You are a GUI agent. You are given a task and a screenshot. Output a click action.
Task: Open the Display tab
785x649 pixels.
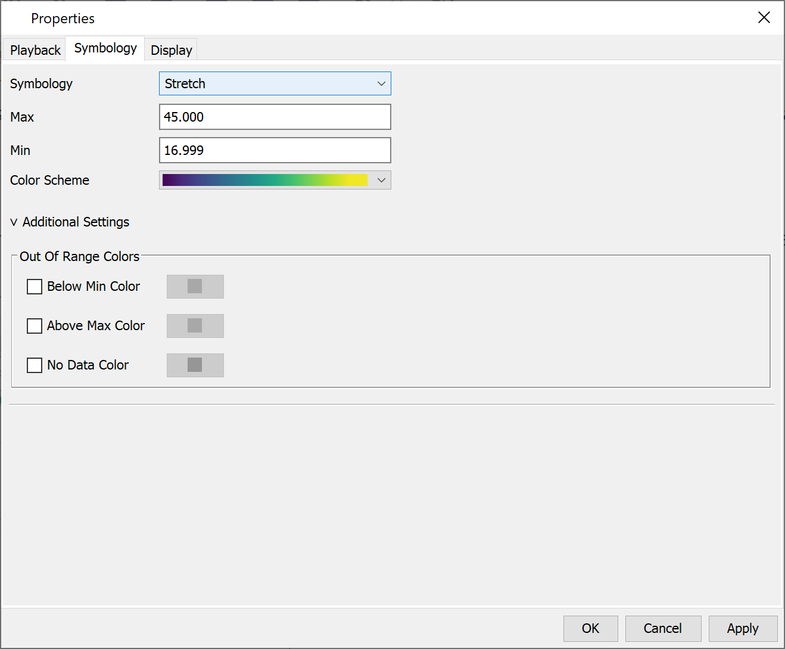pos(171,50)
